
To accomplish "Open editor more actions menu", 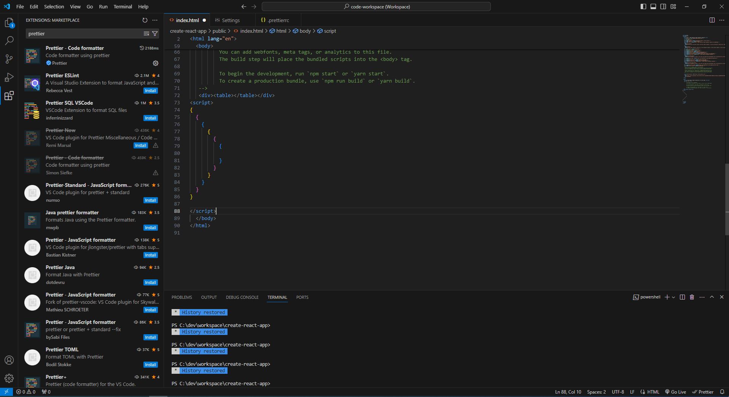I will coord(722,20).
